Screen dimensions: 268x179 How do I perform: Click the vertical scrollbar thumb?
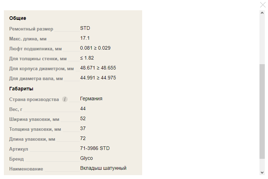[262, 111]
